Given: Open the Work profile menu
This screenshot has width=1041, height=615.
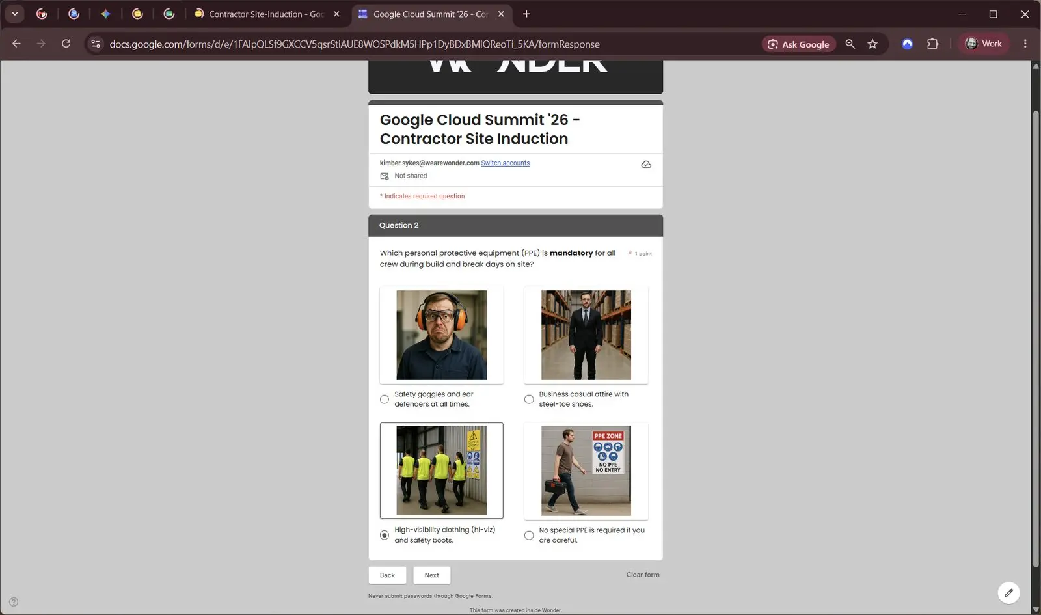Looking at the screenshot, I should pos(983,44).
